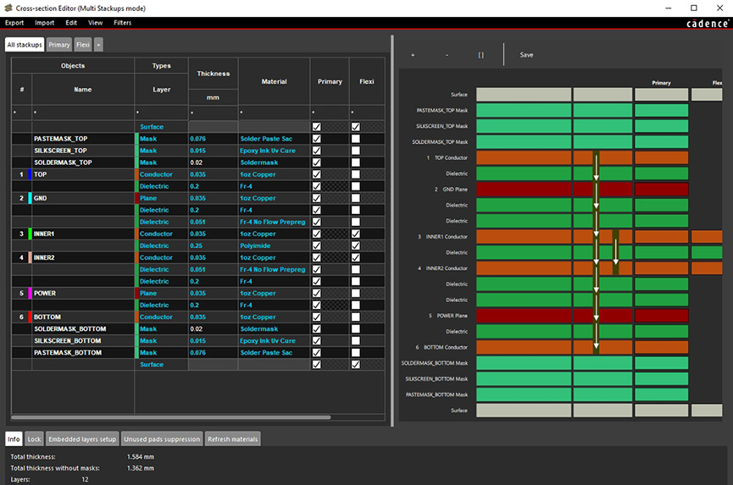Click the cyan color marker of GND layer

coord(31,198)
